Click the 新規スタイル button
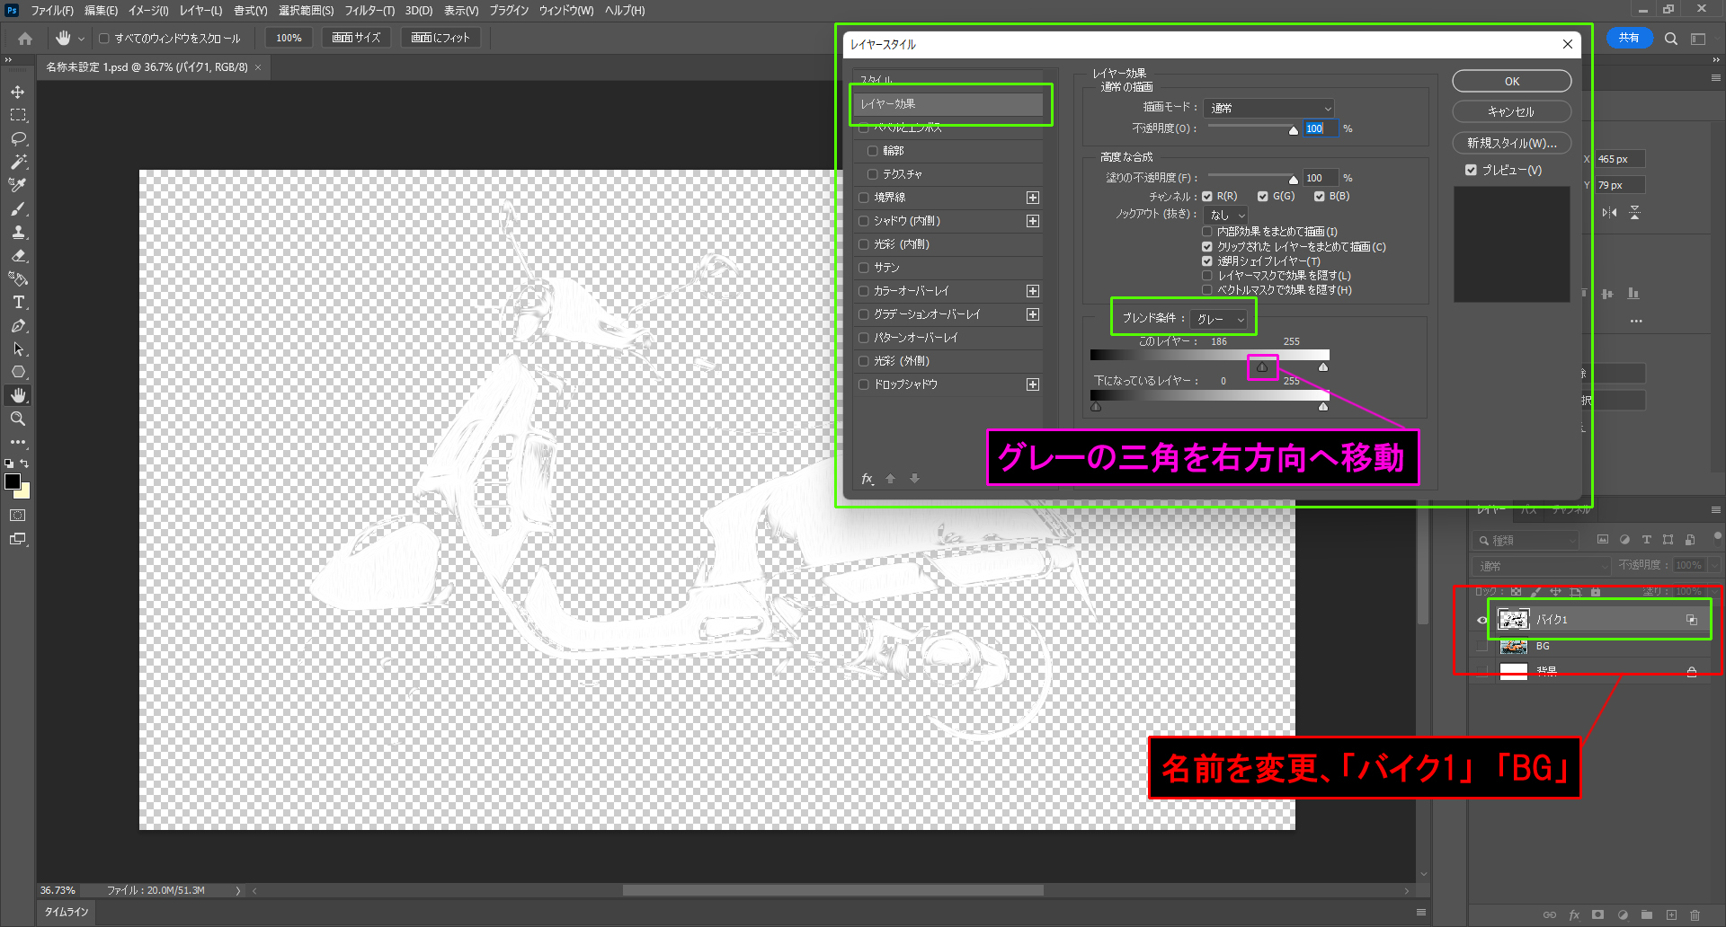Viewport: 1726px width, 927px height. [1511, 143]
